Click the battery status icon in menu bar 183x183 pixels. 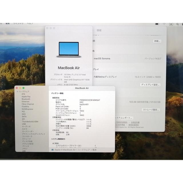[x=157, y=24]
